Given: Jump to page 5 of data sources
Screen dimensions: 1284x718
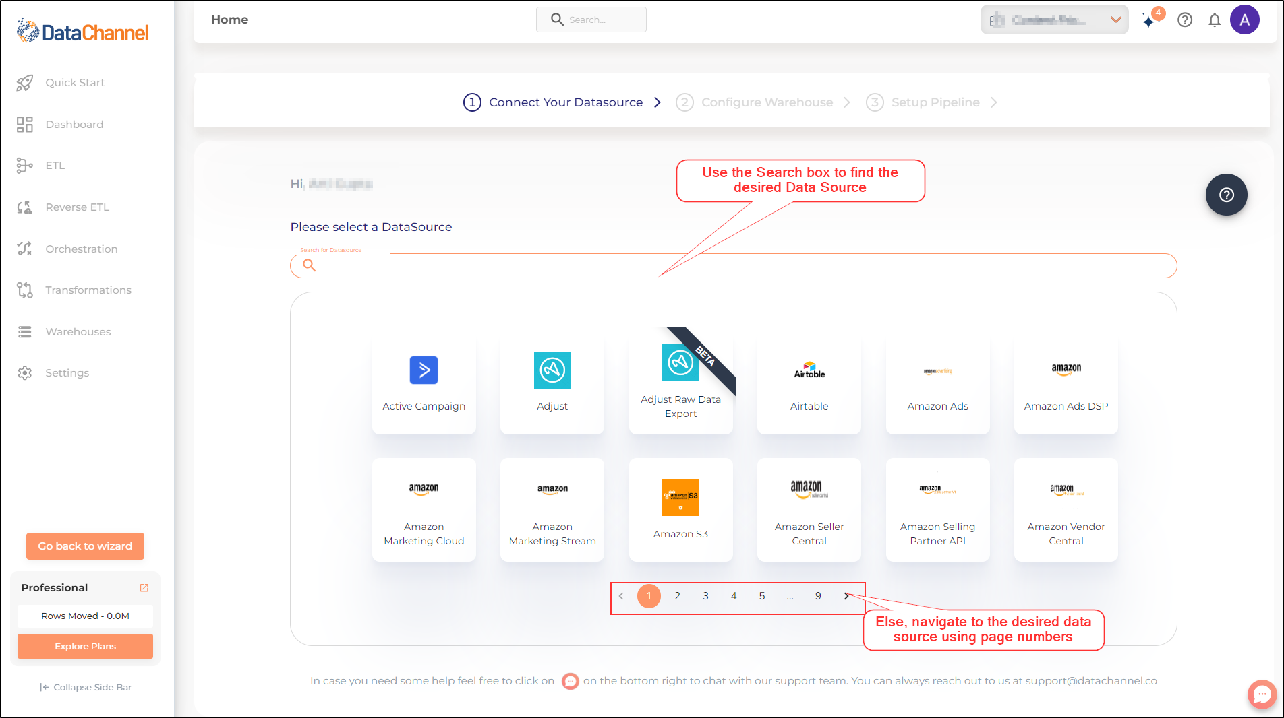Looking at the screenshot, I should pyautogui.click(x=762, y=596).
